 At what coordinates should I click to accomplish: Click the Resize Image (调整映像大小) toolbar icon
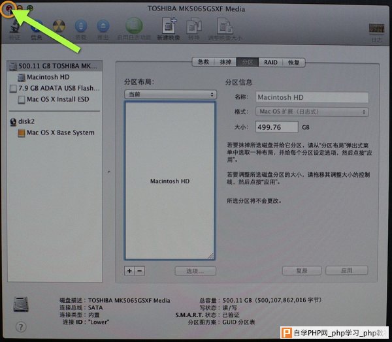pos(225,26)
